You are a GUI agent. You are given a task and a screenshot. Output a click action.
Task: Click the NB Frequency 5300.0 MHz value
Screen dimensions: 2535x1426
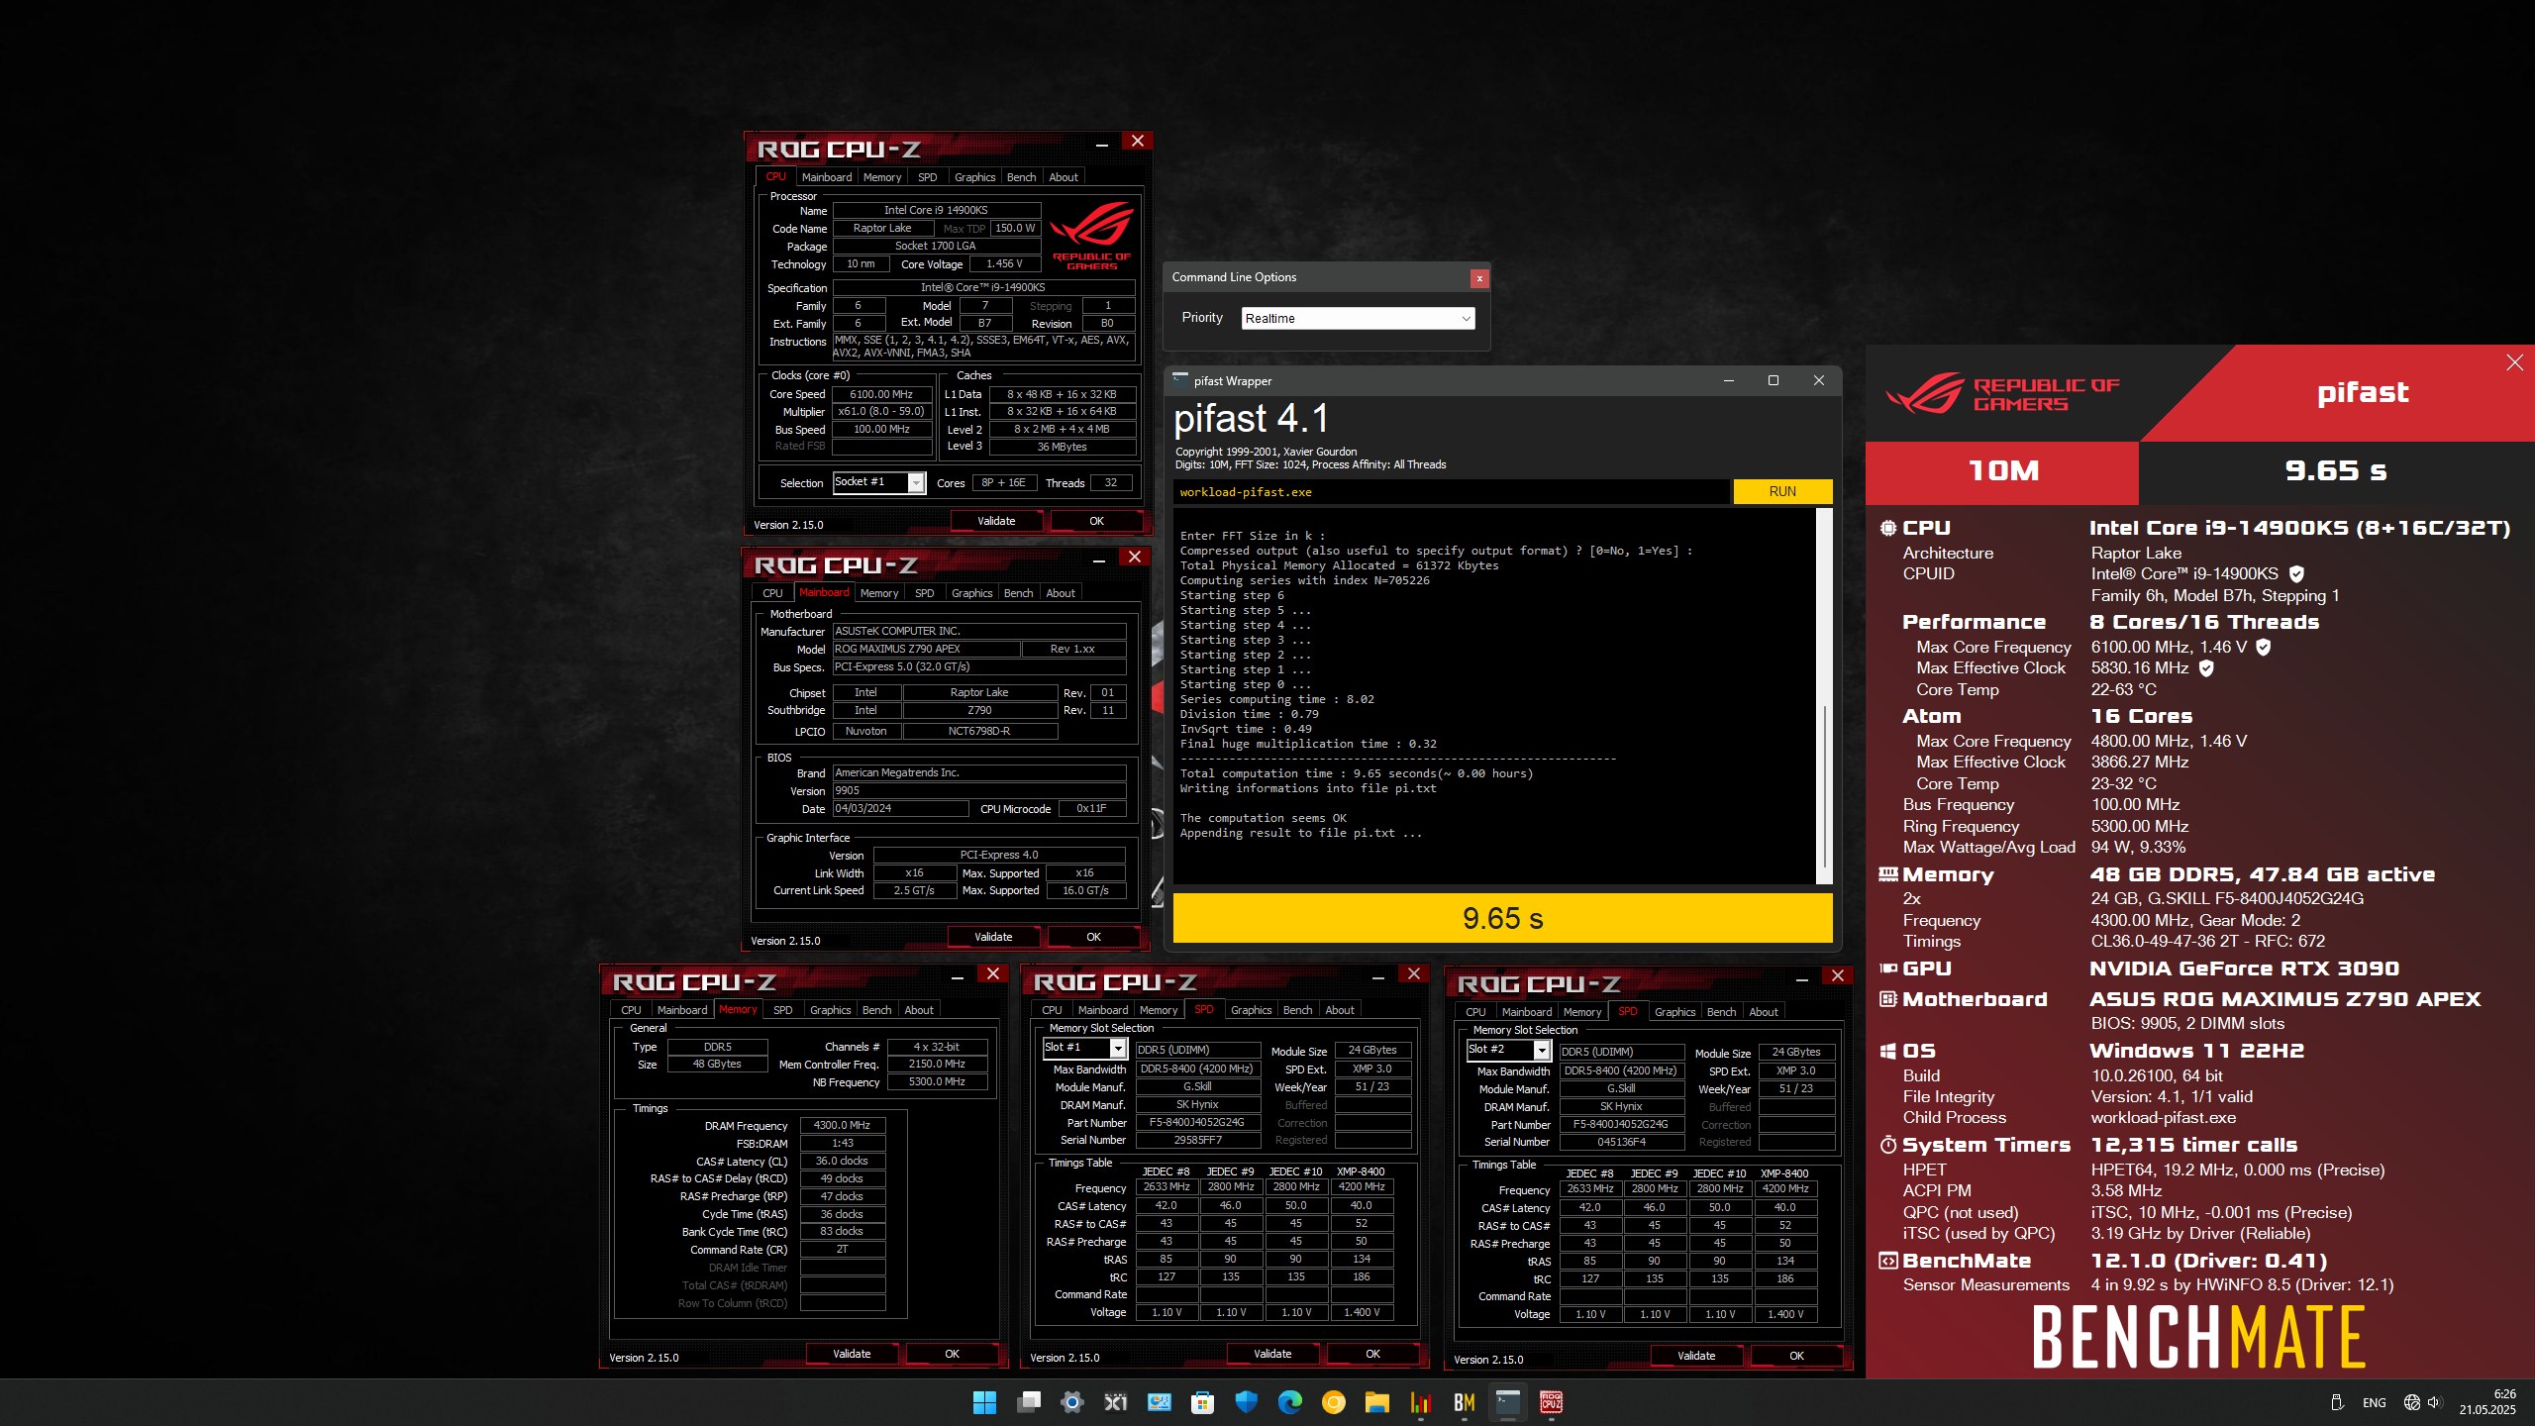pos(937,1082)
